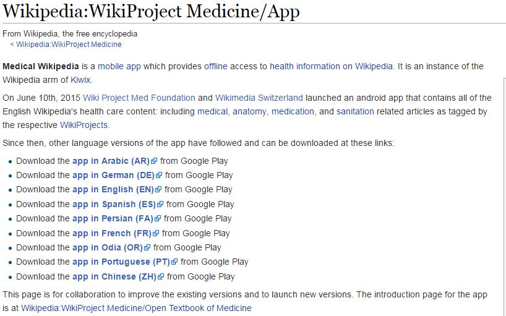Click external link icon after French (FR)
Viewport: 506px width, 316px height.
pyautogui.click(x=156, y=233)
